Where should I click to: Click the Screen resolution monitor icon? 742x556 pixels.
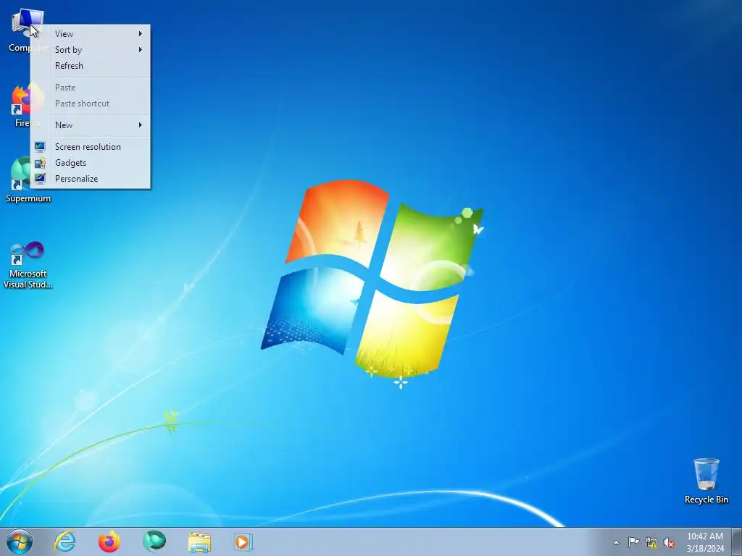click(40, 146)
